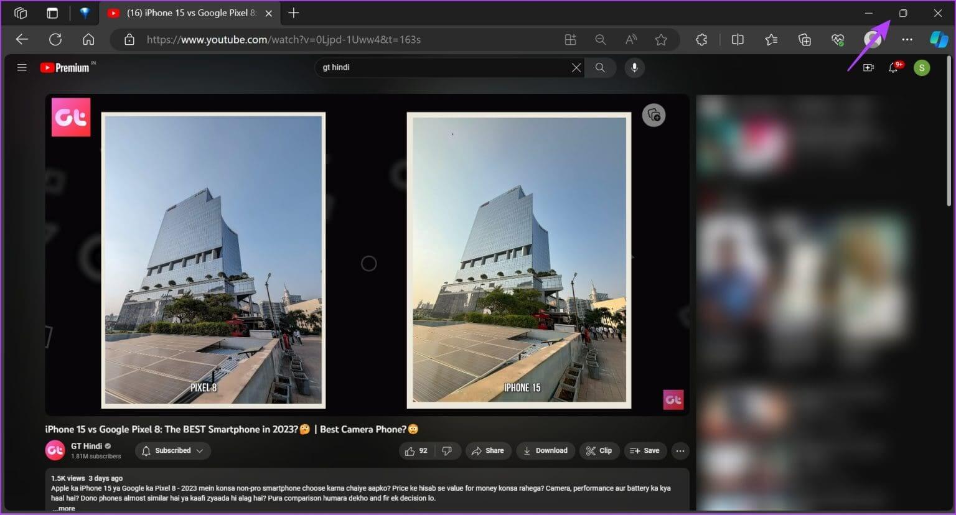Open the tab actions menu icon
This screenshot has width=956, height=515.
pos(52,13)
